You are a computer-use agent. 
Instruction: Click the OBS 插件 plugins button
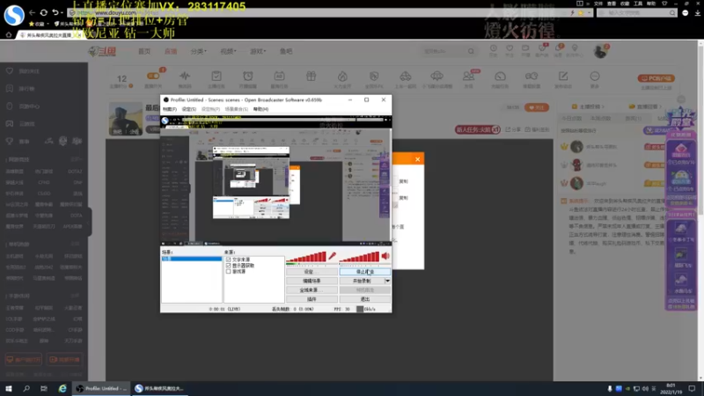pos(312,299)
